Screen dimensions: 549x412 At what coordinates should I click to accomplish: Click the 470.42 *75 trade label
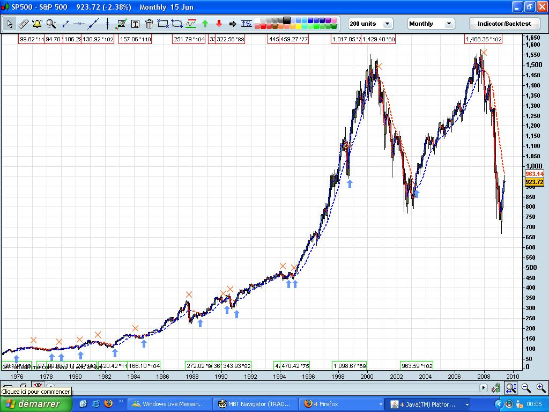pos(295,366)
